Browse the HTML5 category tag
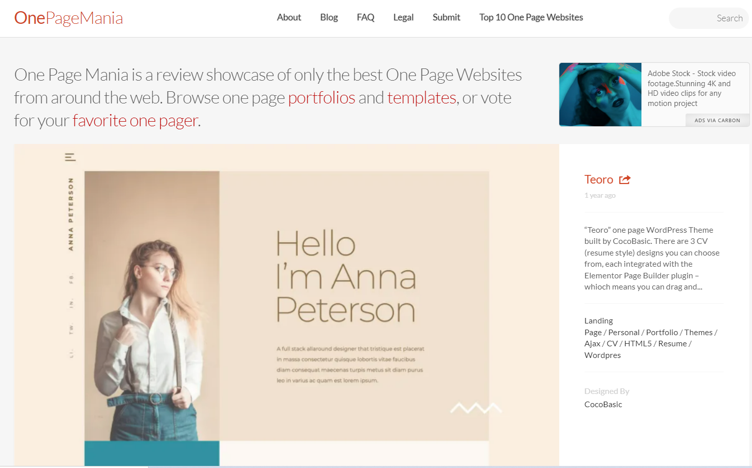Viewport: 752px width, 468px height. point(638,344)
